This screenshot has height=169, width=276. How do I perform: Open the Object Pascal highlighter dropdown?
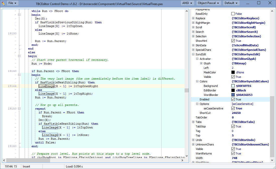pyautogui.click(x=208, y=3)
